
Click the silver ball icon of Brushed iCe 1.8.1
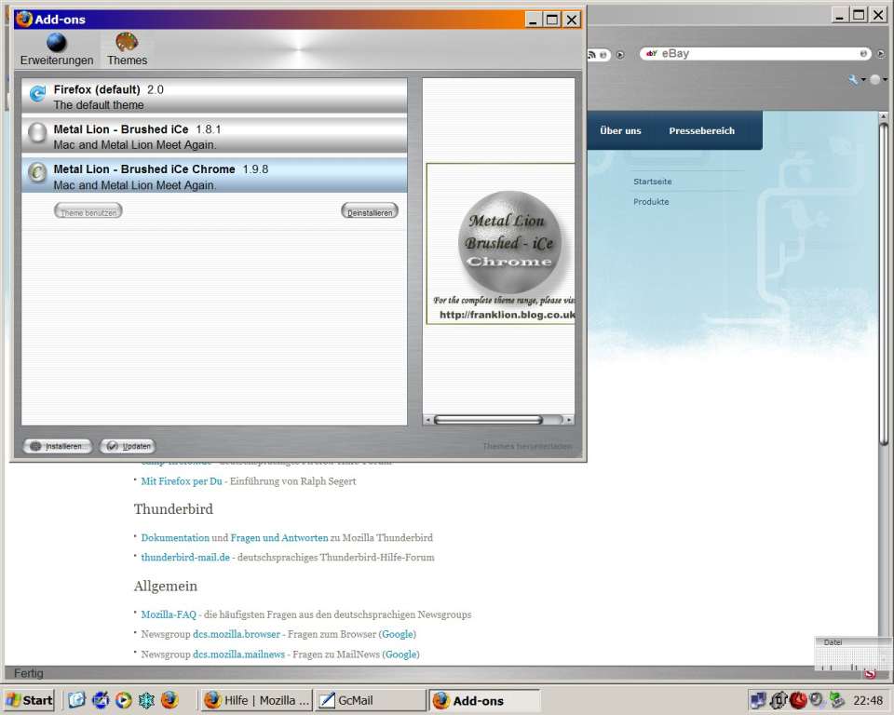[37, 132]
